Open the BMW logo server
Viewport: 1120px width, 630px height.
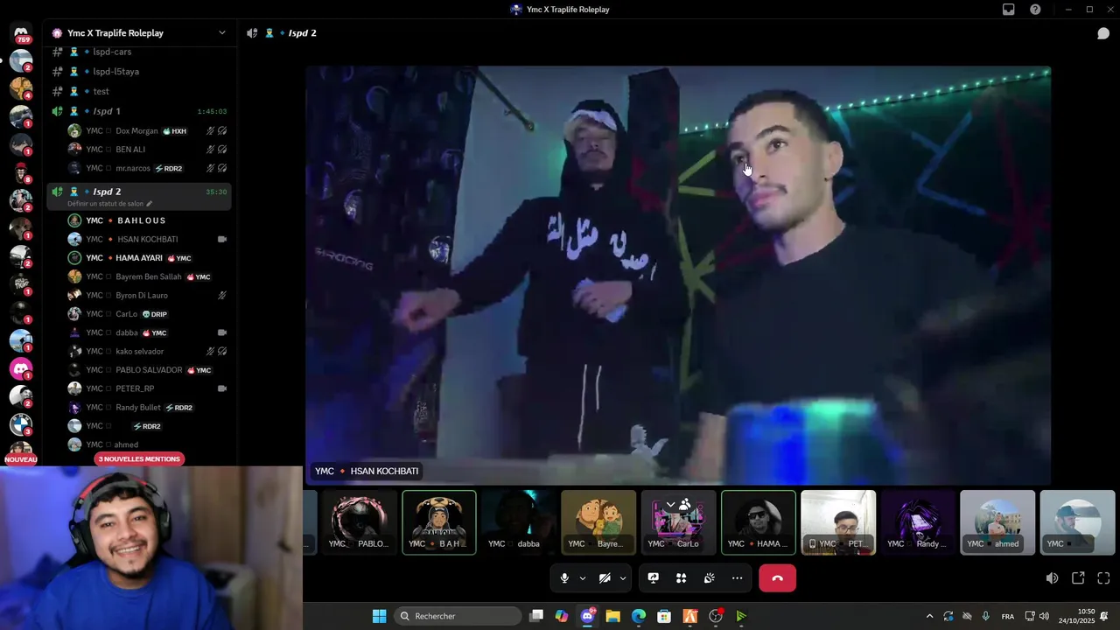(x=21, y=424)
